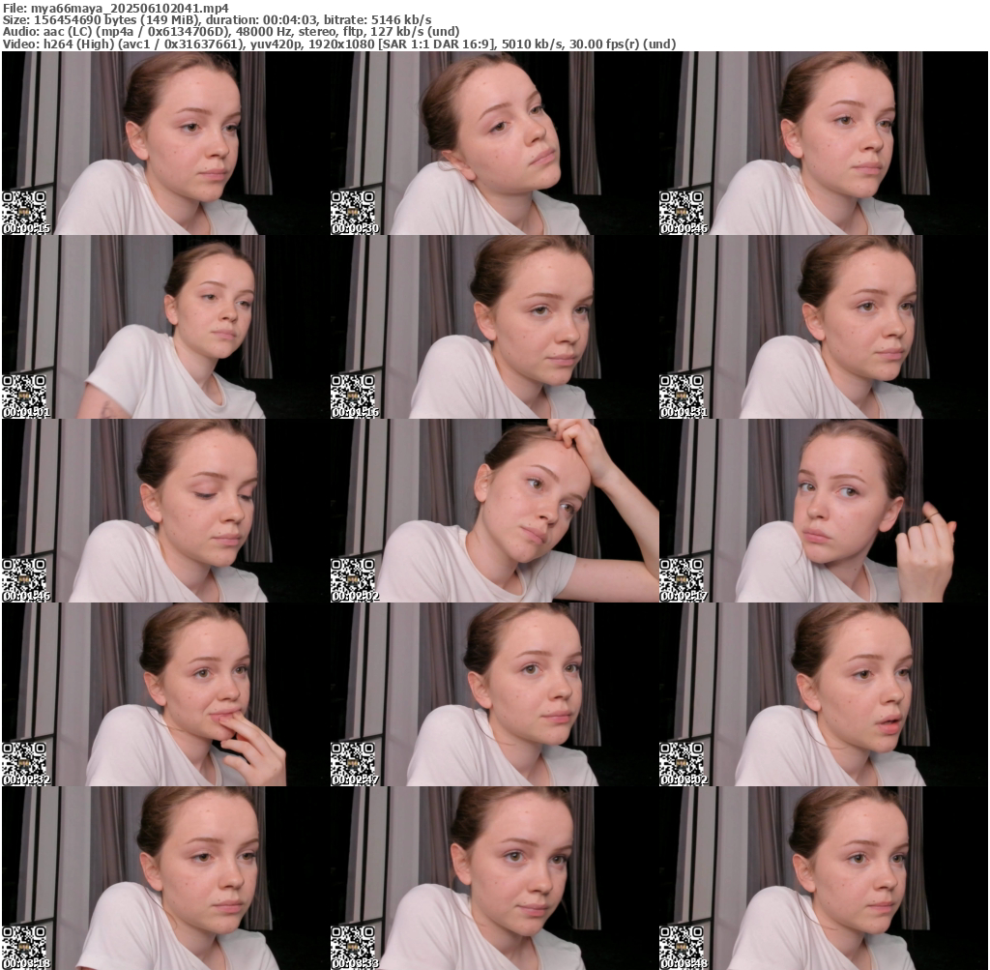Open the frame stamped 00:03:33
The image size is (990, 970).
(x=495, y=878)
